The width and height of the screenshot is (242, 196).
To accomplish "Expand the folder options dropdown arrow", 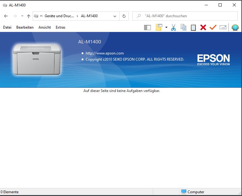I will pos(166,27).
